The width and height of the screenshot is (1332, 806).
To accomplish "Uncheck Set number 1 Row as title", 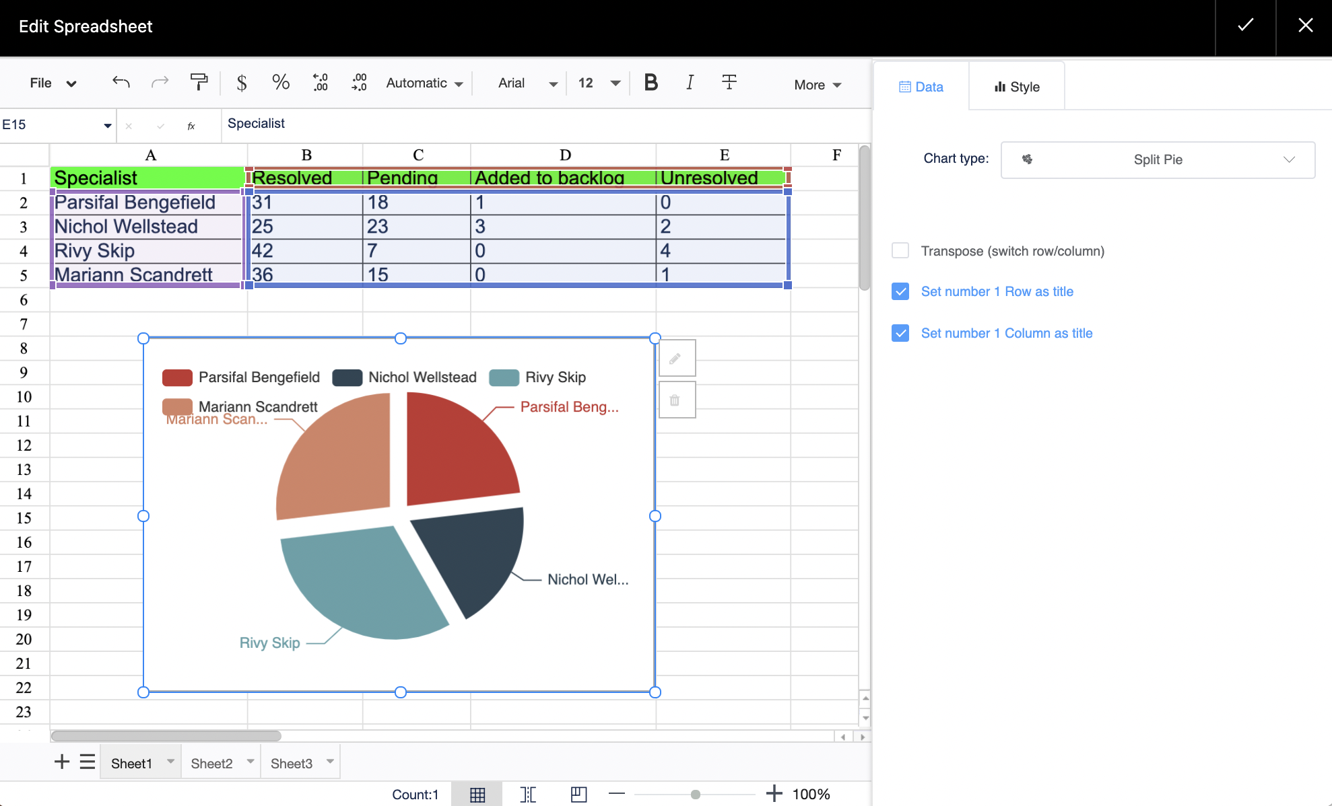I will (900, 291).
